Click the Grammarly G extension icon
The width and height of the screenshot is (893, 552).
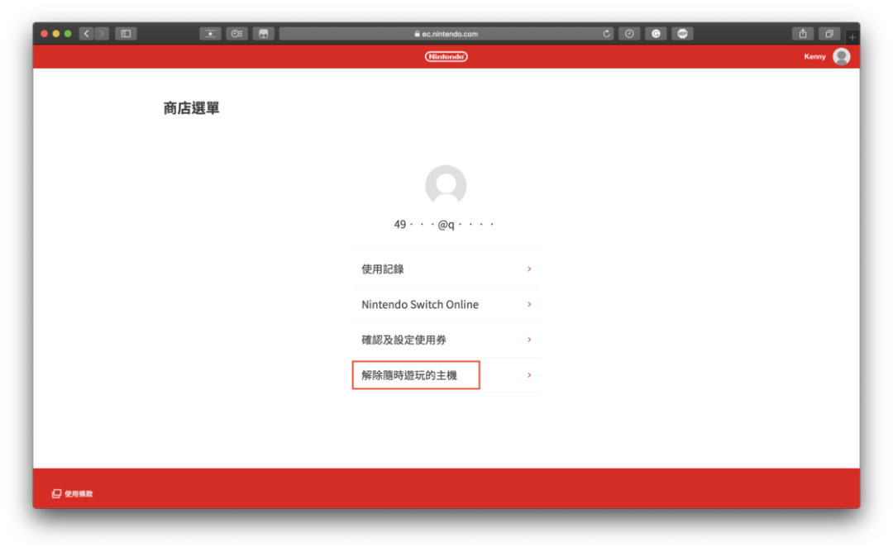pyautogui.click(x=656, y=34)
